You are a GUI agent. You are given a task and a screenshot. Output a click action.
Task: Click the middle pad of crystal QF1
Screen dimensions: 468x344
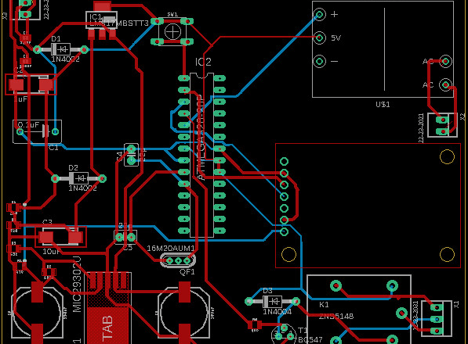point(178,260)
